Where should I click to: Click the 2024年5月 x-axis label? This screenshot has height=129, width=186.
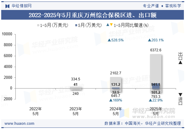[116, 111]
